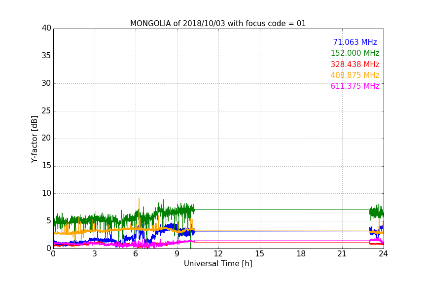426x284 pixels.
Task: Click the plot title mentioning MONGOLIA
Action: [218, 24]
